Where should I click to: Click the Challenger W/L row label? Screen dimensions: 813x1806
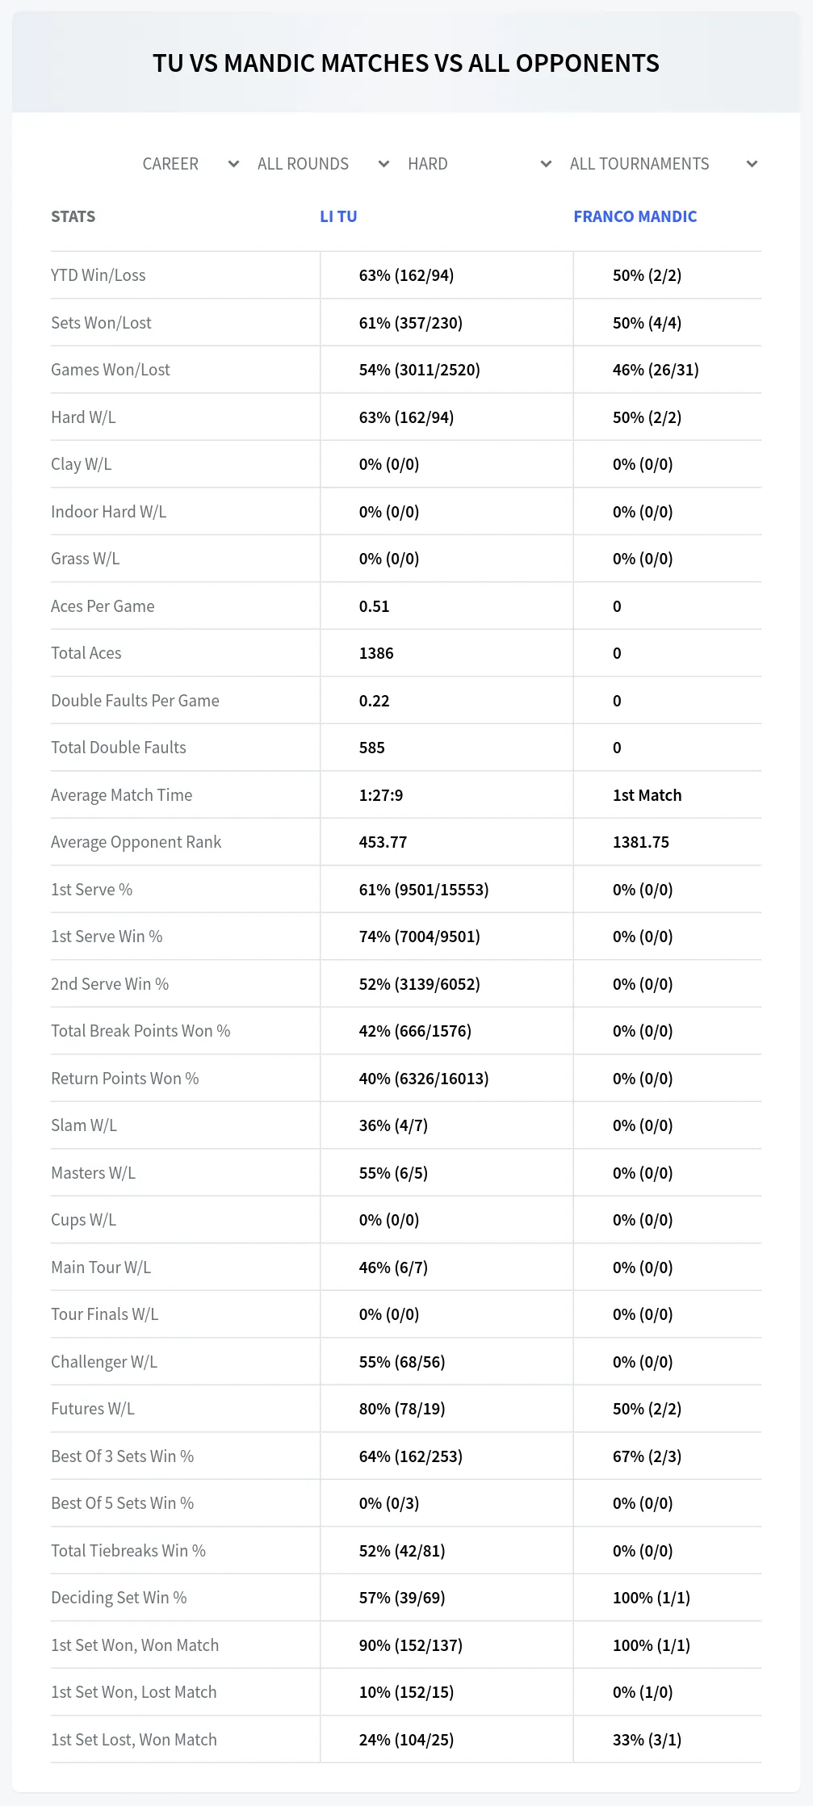[104, 1362]
